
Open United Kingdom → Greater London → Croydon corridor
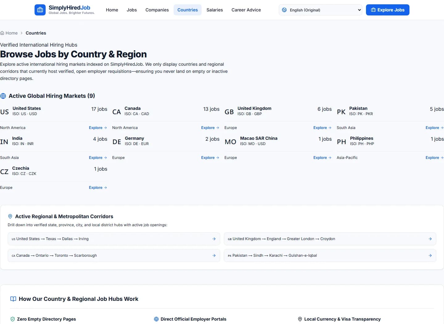330,239
